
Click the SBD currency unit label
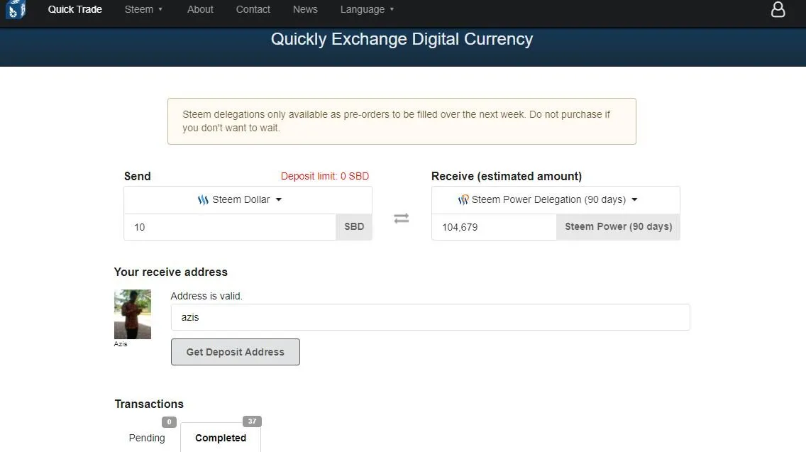[x=354, y=227]
